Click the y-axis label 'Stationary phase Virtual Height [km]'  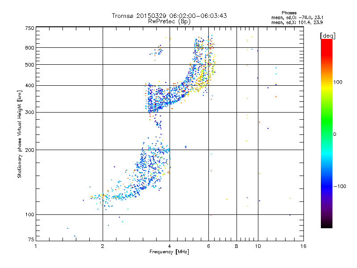click(x=19, y=134)
